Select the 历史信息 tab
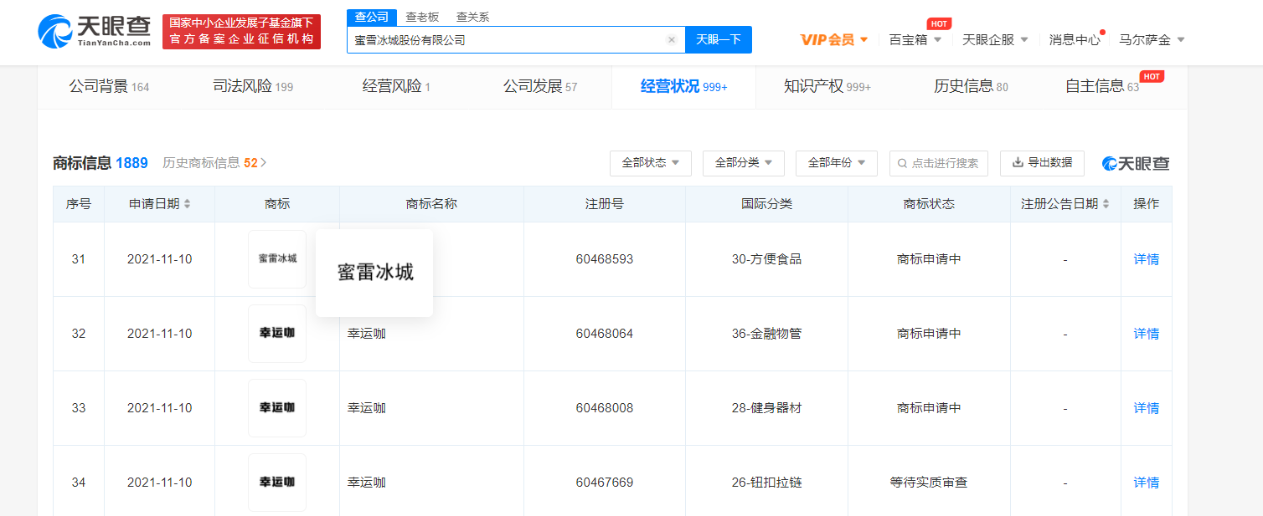This screenshot has height=516, width=1263. (x=971, y=86)
